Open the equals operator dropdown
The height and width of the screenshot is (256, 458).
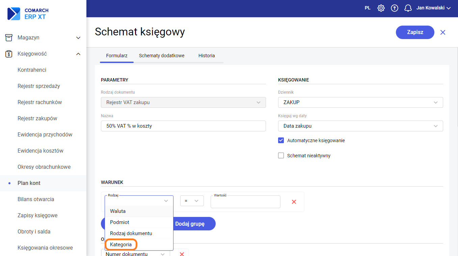(x=192, y=201)
